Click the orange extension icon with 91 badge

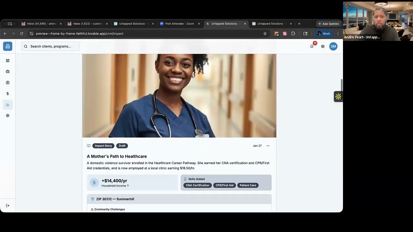277,34
